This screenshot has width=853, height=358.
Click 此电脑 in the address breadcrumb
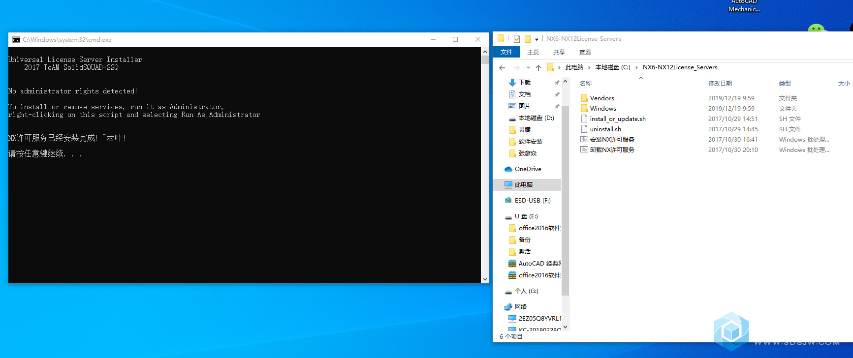coord(574,67)
